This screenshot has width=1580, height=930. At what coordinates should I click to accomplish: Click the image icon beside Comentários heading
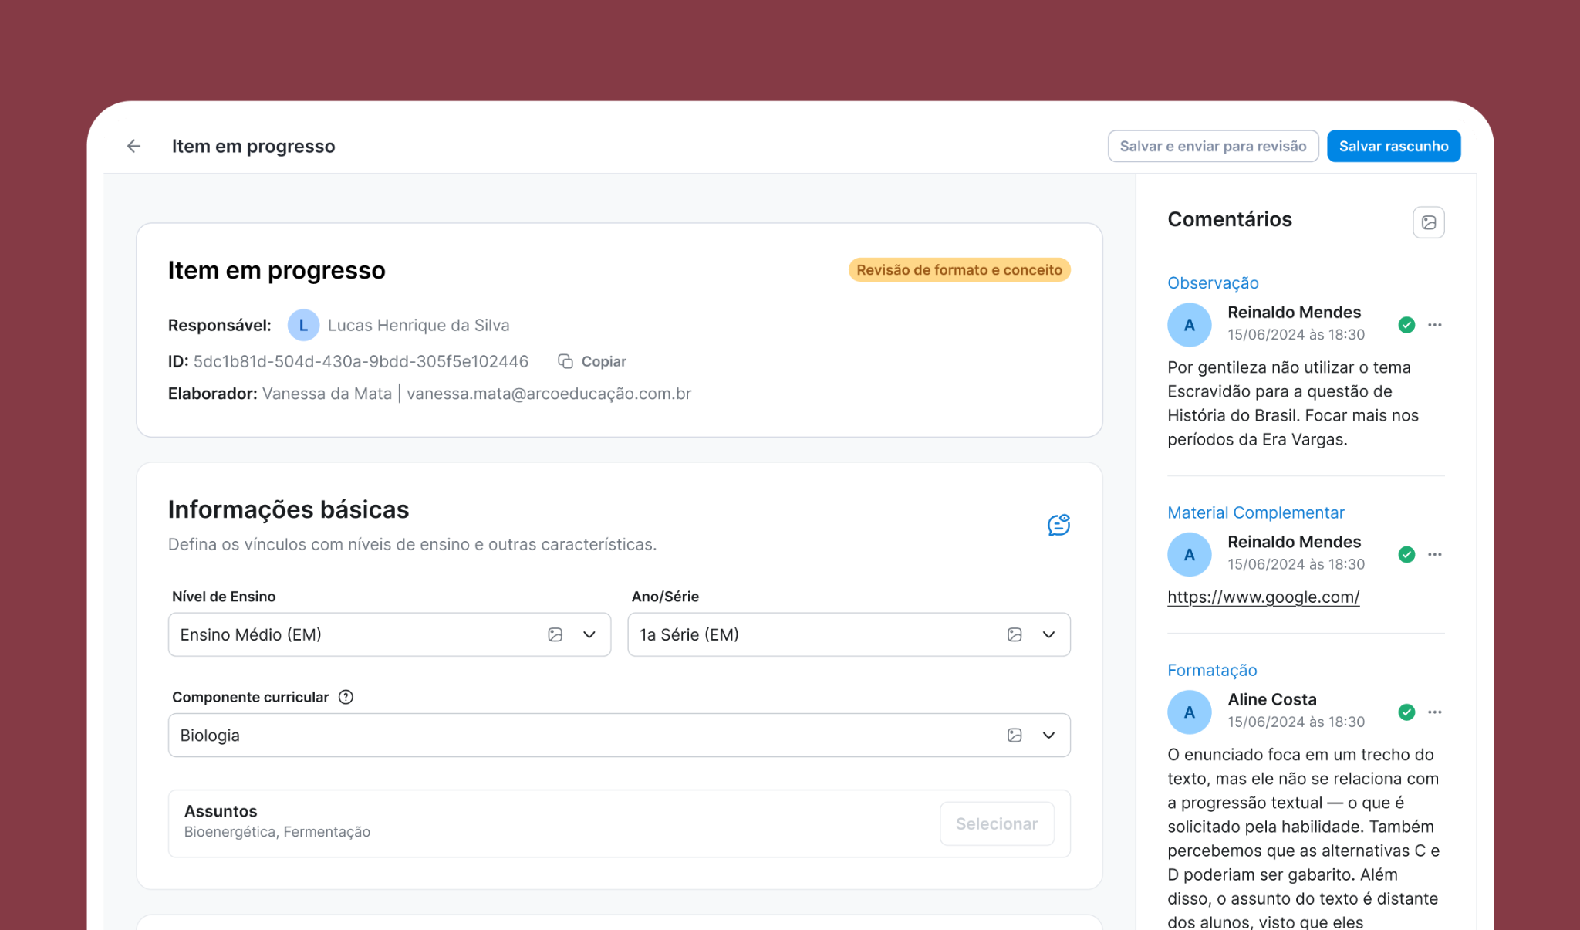pos(1429,222)
